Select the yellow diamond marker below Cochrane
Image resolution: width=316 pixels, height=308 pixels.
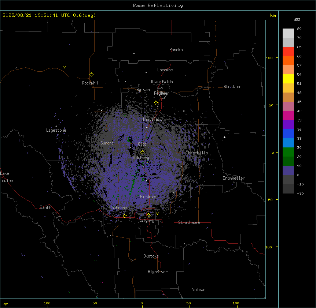[x=125, y=216]
